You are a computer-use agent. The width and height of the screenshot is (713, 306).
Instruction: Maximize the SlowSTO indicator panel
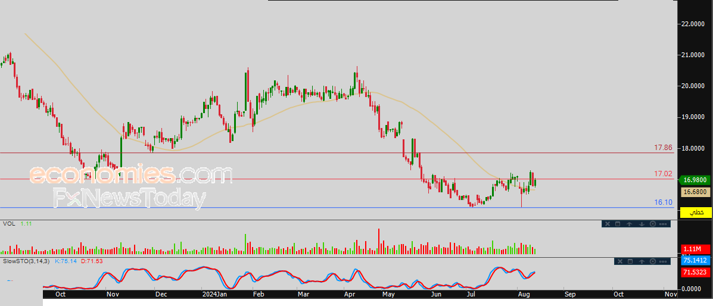click(x=630, y=261)
